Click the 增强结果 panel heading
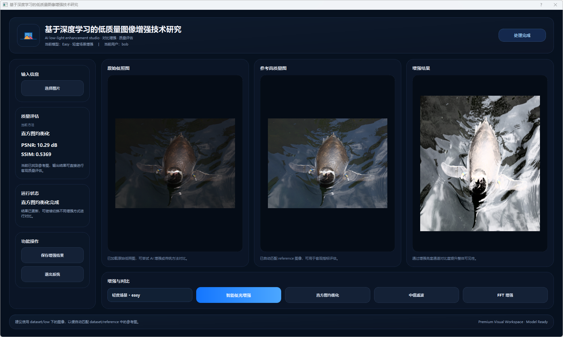 (x=421, y=68)
